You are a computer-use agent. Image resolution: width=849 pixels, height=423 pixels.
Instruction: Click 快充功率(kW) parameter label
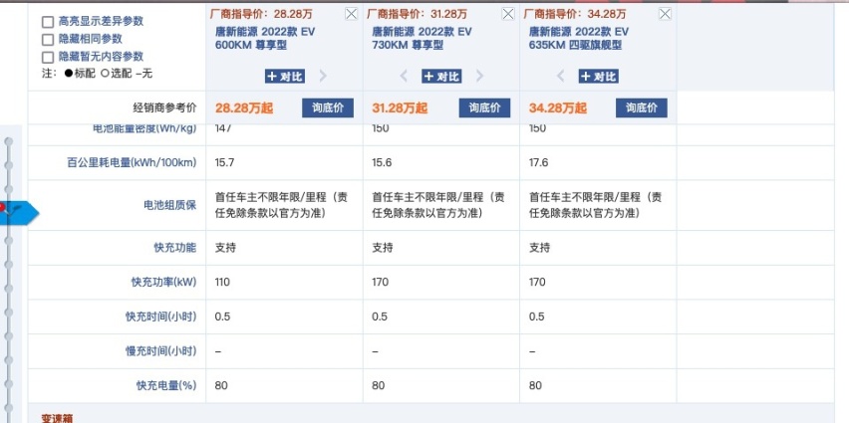(163, 283)
